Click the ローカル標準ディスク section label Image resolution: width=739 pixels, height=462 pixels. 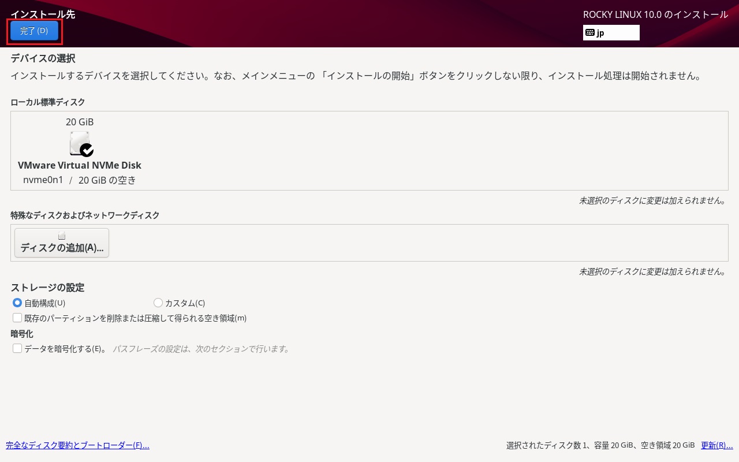coord(48,102)
